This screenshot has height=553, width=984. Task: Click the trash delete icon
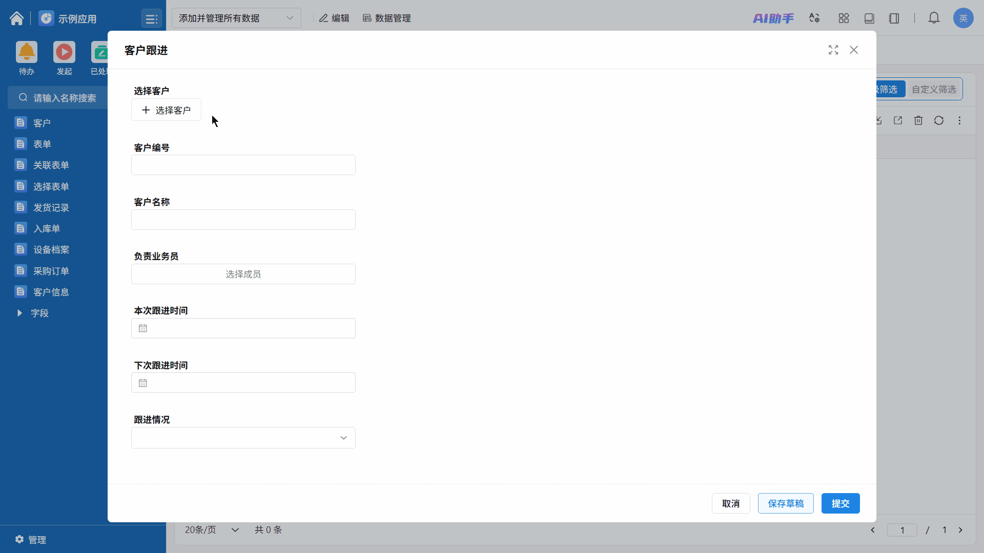[x=918, y=120]
